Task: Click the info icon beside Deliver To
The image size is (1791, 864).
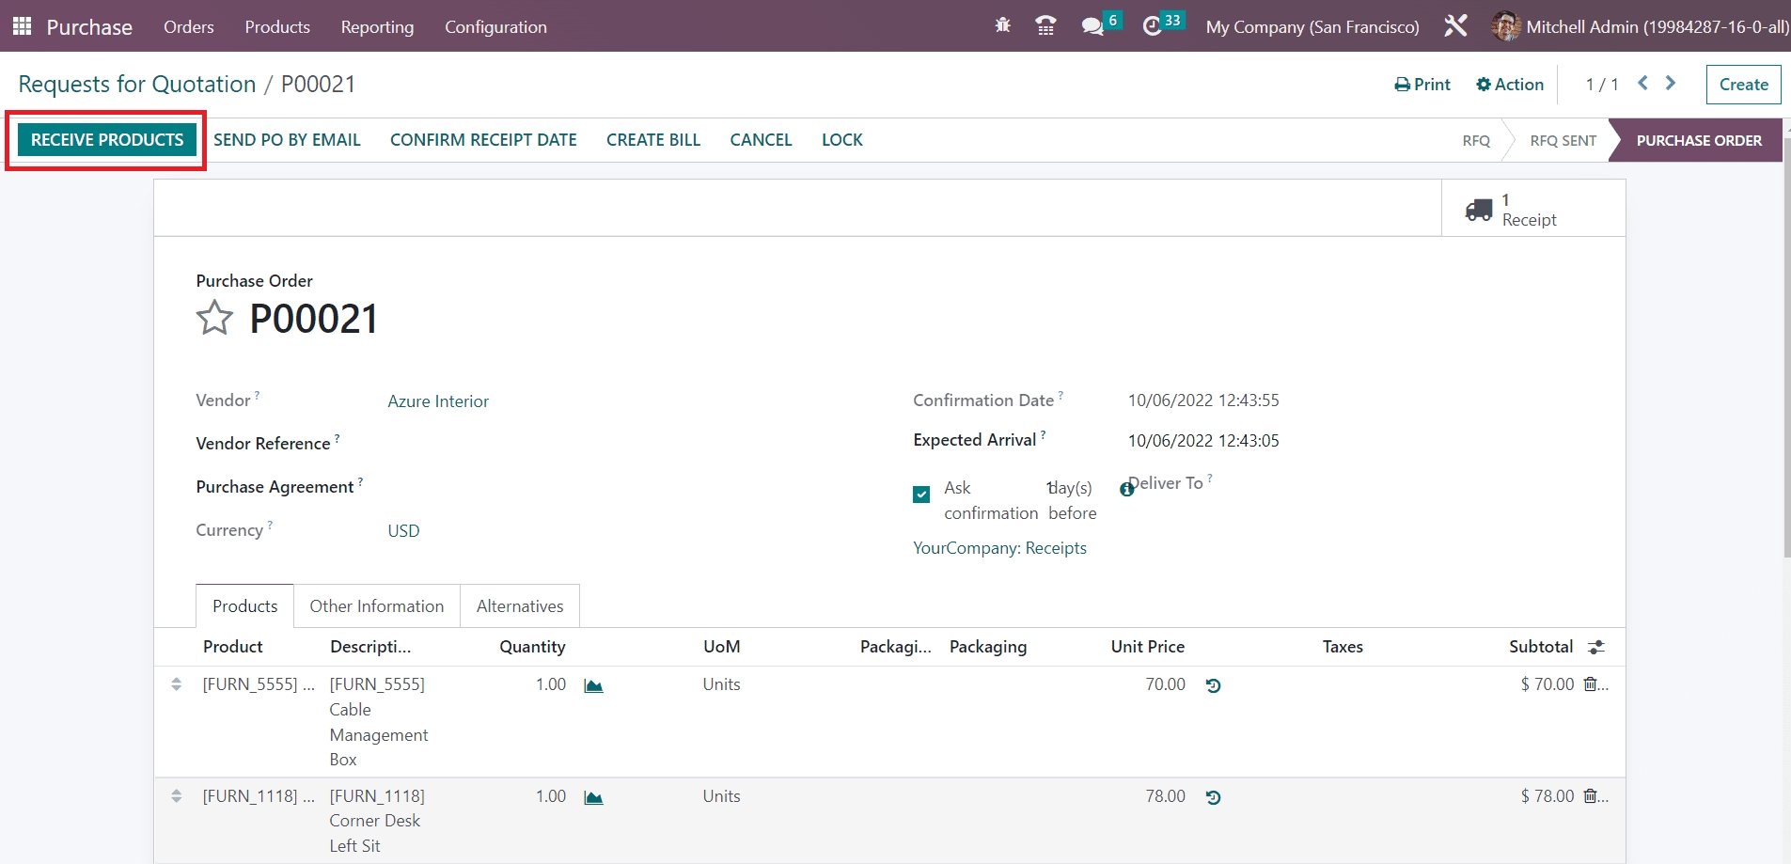Action: point(1126,489)
